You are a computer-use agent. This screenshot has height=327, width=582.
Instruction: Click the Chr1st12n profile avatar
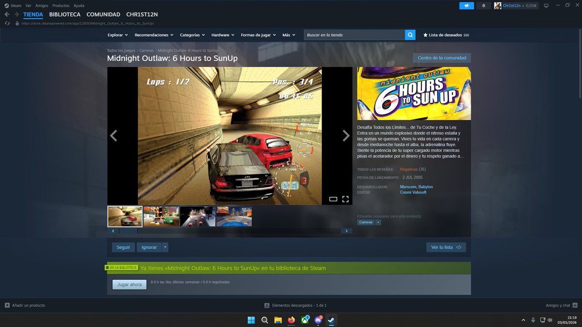point(498,6)
